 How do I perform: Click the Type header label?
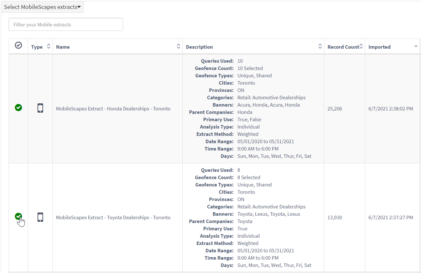point(37,47)
